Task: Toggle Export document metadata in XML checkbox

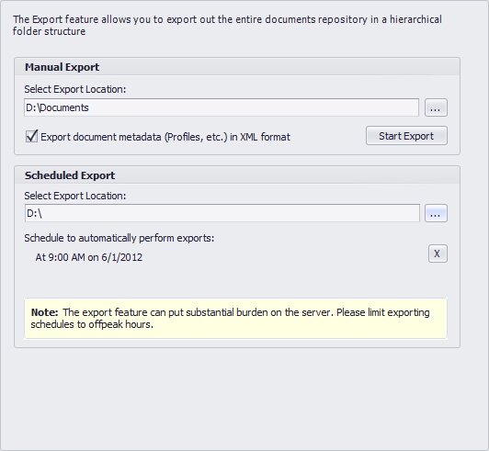Action: 31,137
